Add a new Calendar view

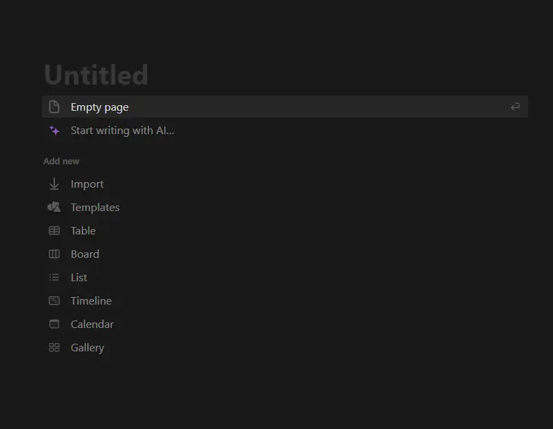pos(92,324)
